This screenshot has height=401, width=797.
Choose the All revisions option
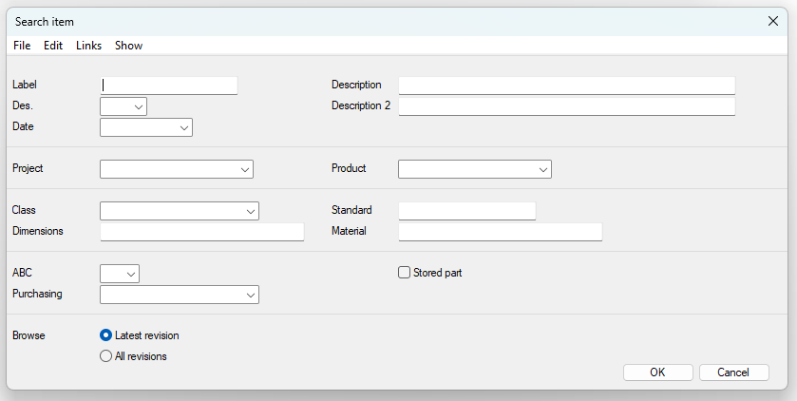tap(106, 356)
